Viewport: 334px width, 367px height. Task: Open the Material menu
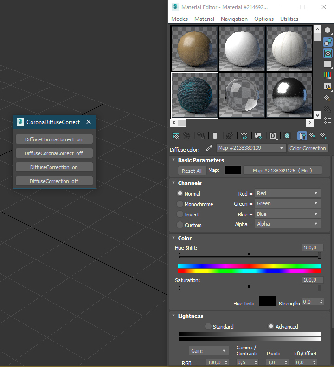(204, 19)
